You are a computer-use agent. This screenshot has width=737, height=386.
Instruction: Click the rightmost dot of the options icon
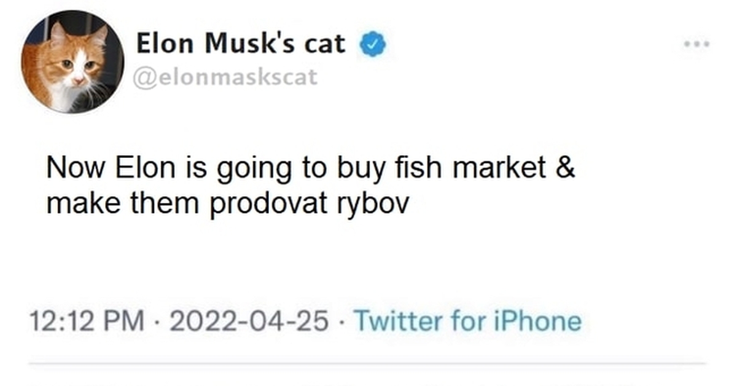click(706, 43)
